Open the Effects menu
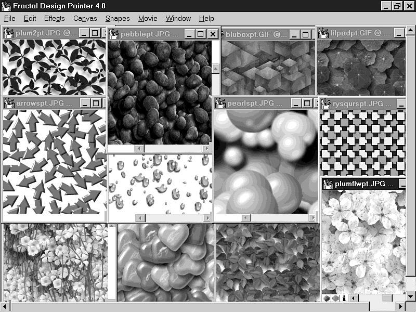 [55, 18]
